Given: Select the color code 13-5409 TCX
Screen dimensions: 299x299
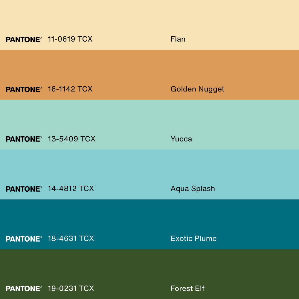Looking at the screenshot, I should [71, 139].
